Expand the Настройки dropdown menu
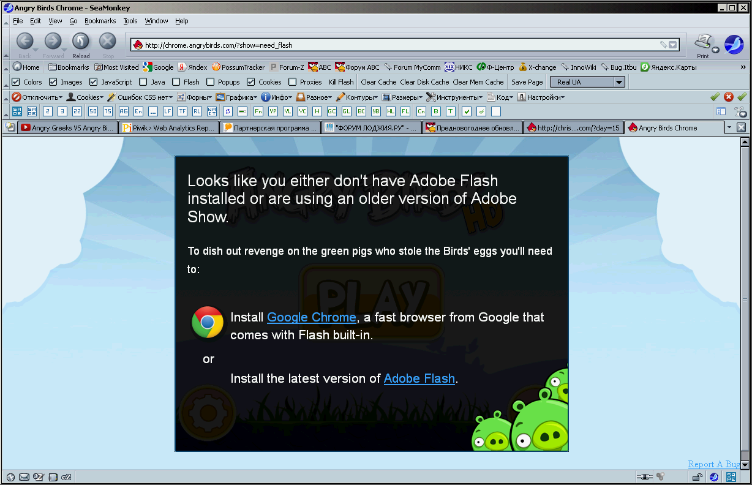The height and width of the screenshot is (485, 752). (541, 97)
